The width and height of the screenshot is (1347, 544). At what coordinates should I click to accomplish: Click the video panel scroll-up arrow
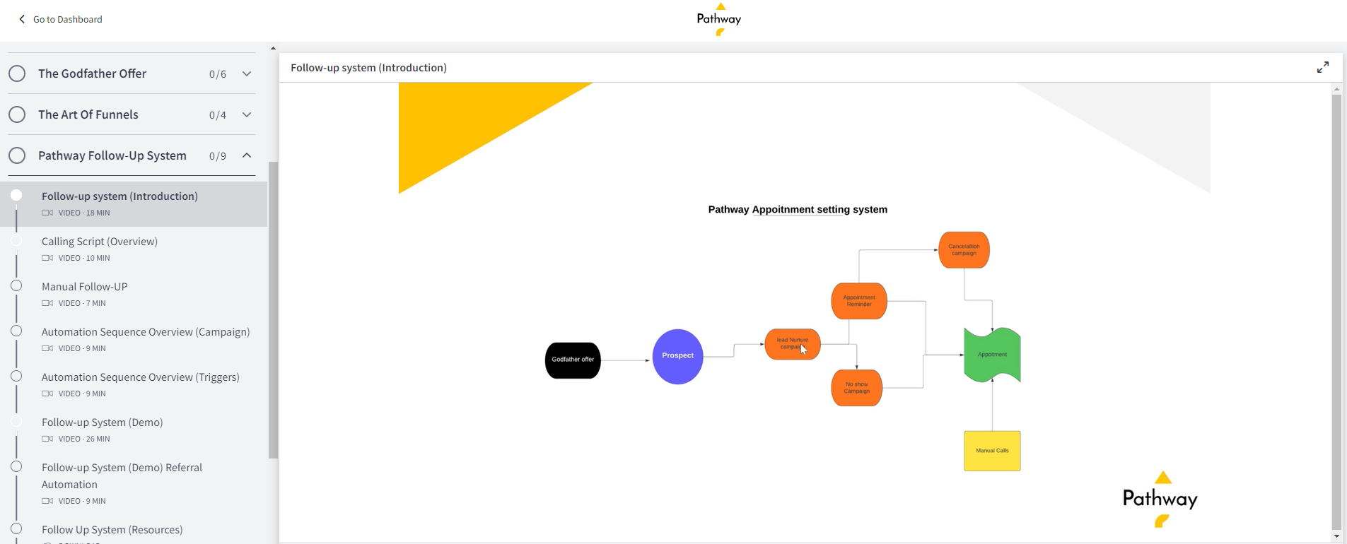[x=1336, y=89]
